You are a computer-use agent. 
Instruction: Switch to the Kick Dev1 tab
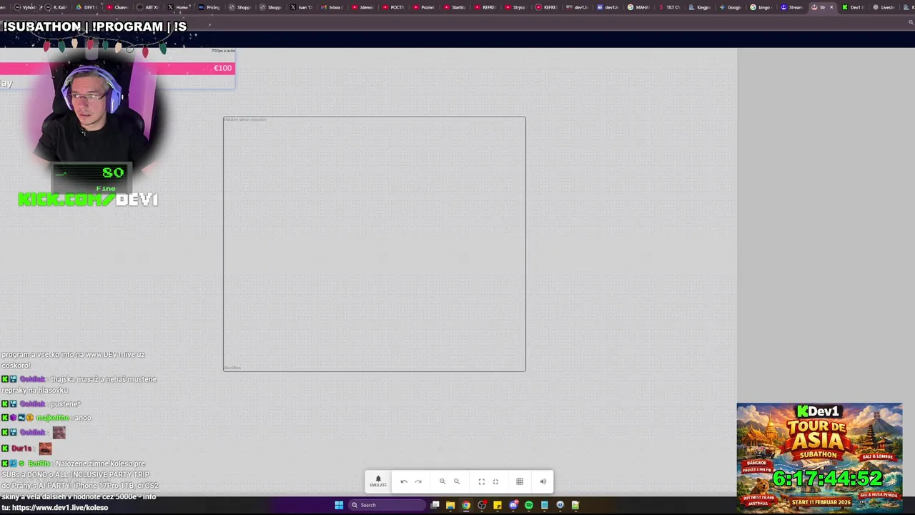(x=853, y=7)
